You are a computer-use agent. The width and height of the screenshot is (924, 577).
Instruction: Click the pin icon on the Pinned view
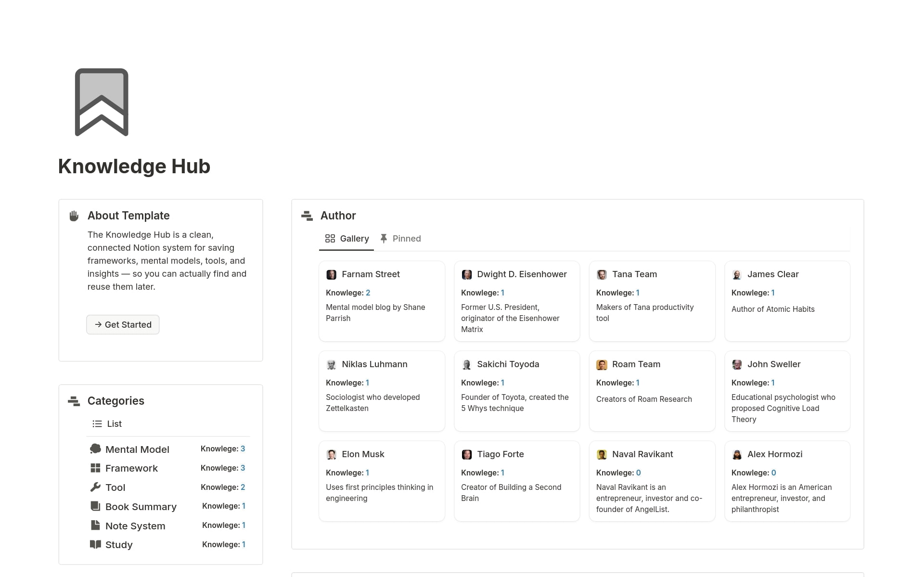[x=384, y=238]
